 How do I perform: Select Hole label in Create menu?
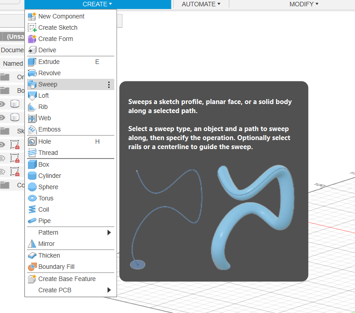45,141
